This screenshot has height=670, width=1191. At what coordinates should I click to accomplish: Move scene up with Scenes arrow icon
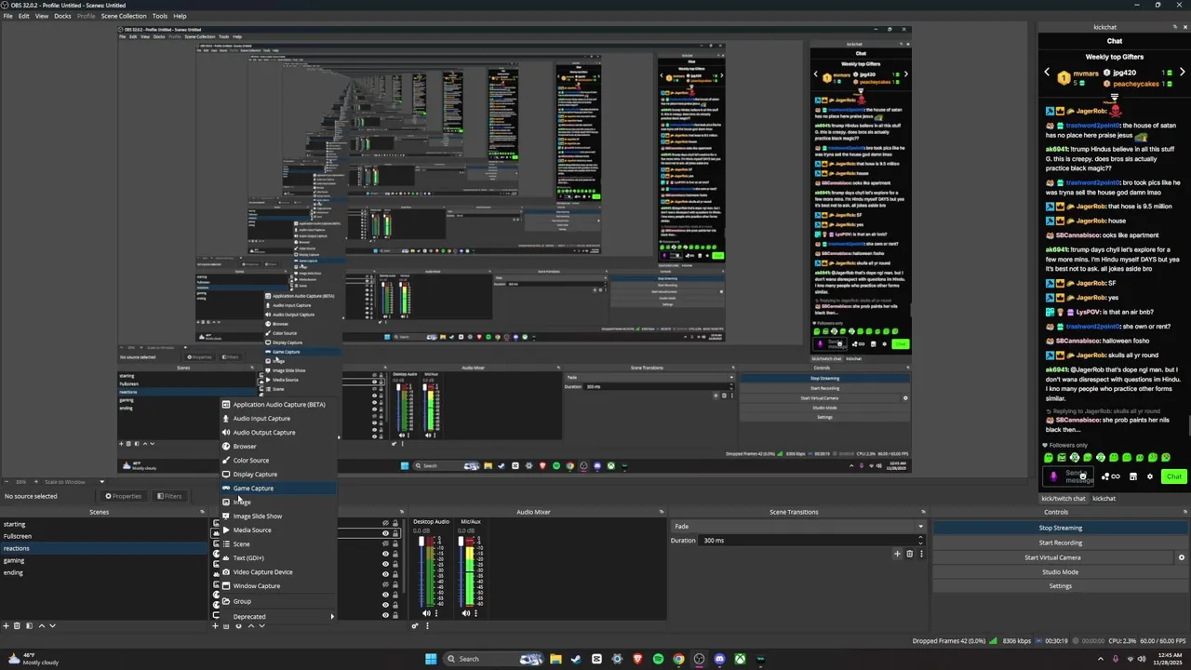tap(41, 626)
